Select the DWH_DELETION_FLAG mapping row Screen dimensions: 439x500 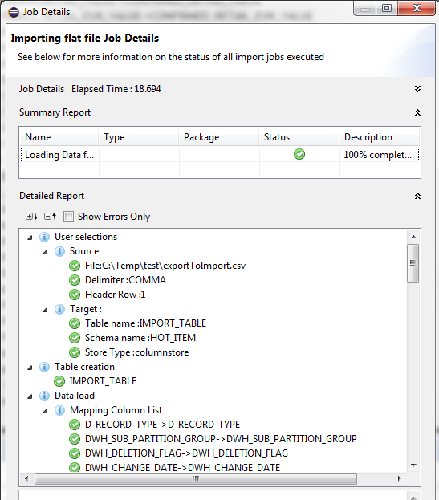[x=186, y=453]
